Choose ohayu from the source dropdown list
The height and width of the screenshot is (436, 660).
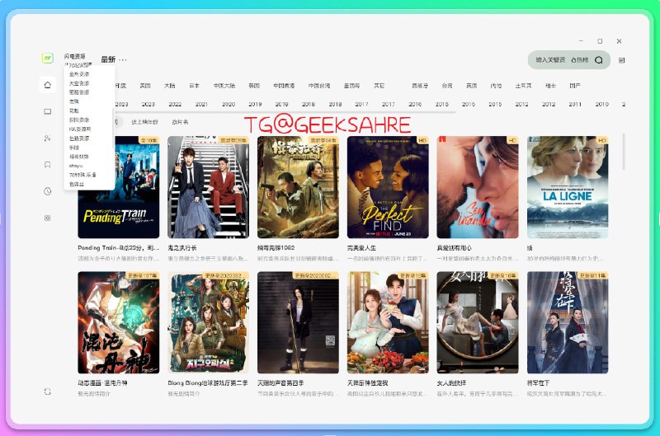76,166
